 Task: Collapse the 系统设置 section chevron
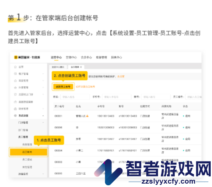coord(43,116)
